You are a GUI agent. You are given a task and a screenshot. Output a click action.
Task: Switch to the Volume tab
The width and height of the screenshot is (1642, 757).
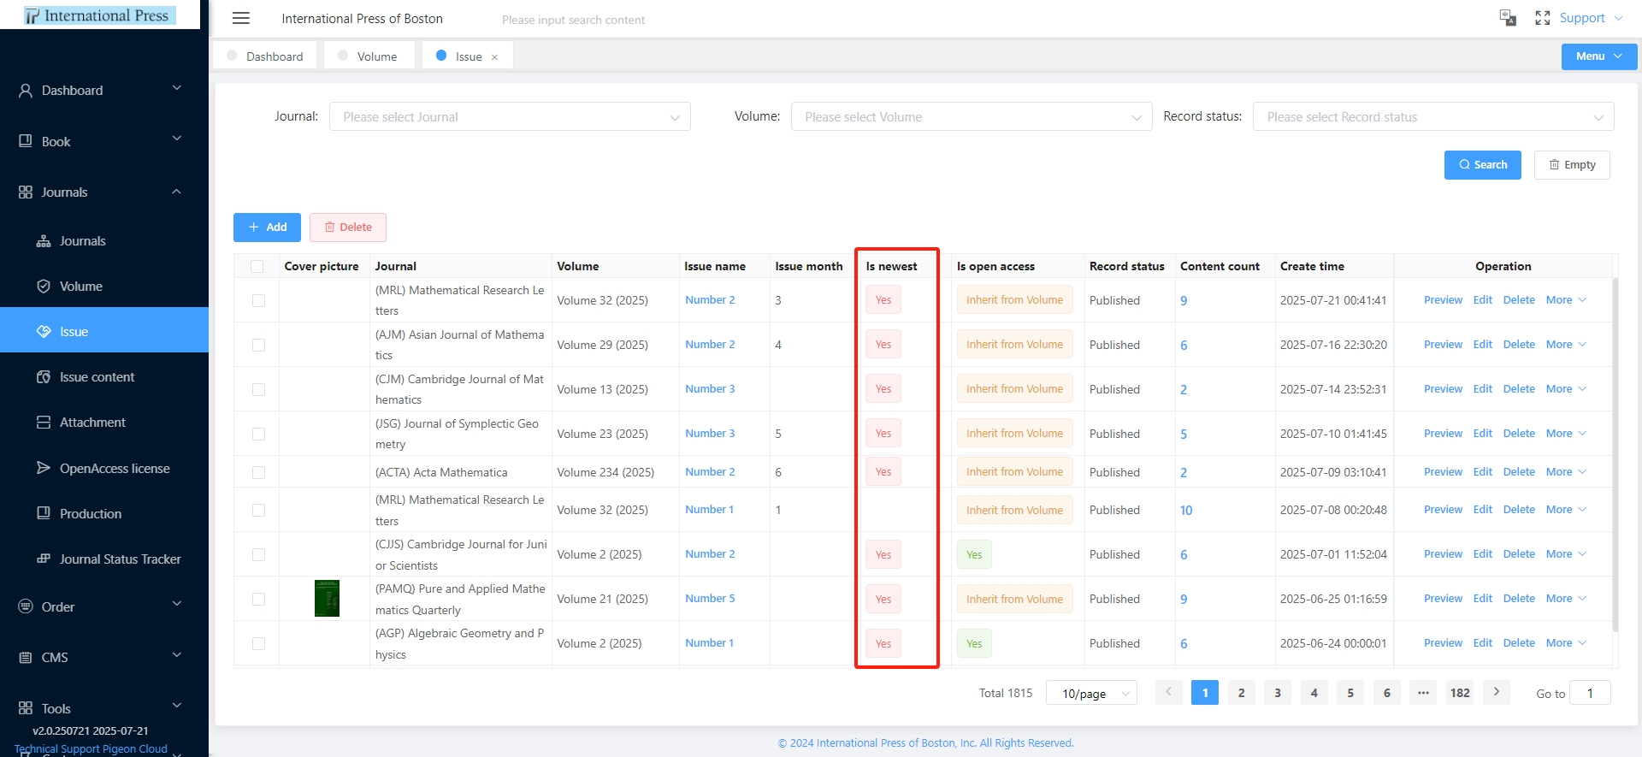[x=369, y=56]
